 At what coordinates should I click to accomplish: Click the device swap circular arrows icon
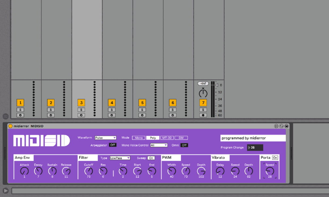pos(282,126)
